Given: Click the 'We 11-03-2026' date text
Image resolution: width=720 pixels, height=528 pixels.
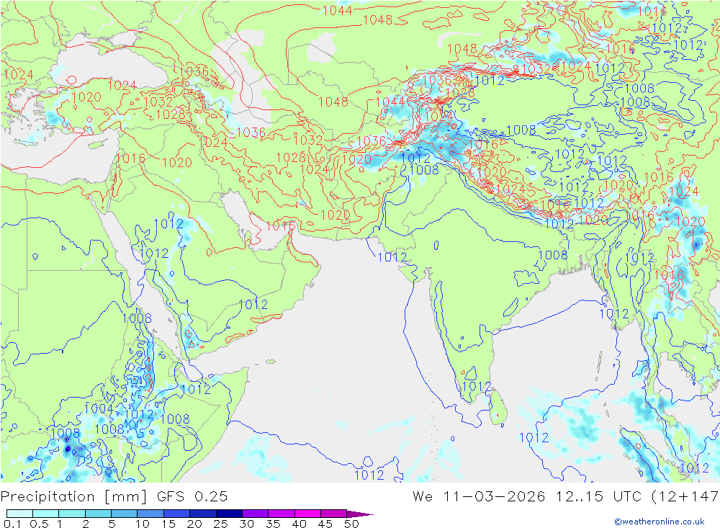Looking at the screenshot, I should point(479,496).
